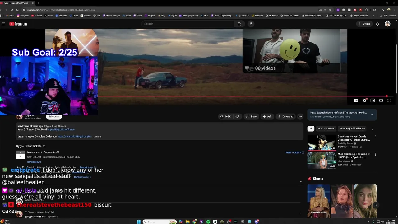Open Instagram bookmark
398x224 pixels.
click(23, 16)
